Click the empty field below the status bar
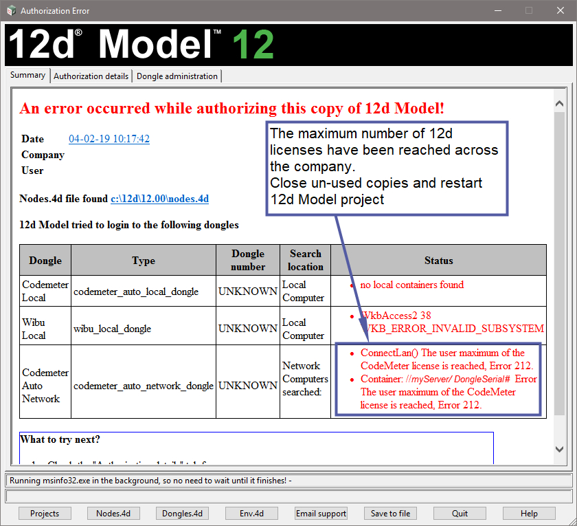The image size is (577, 526). (x=288, y=496)
